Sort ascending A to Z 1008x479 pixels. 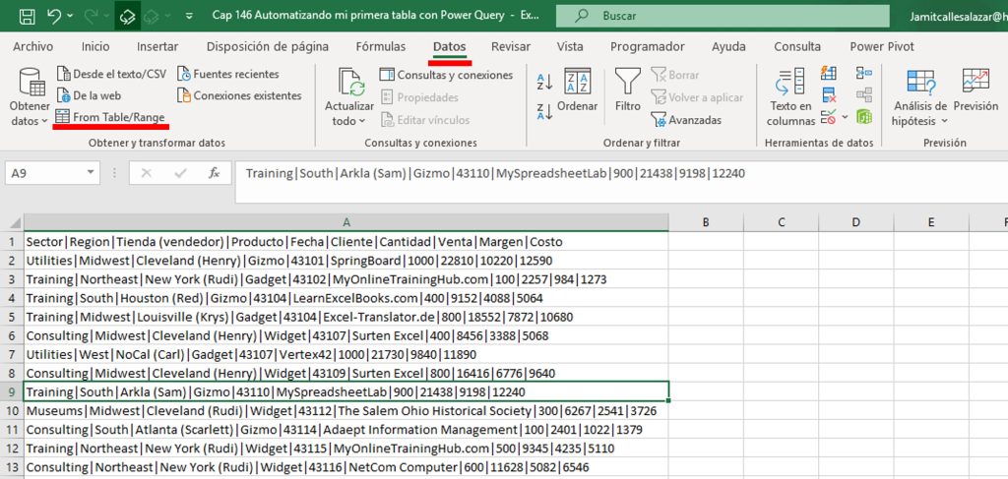[543, 81]
